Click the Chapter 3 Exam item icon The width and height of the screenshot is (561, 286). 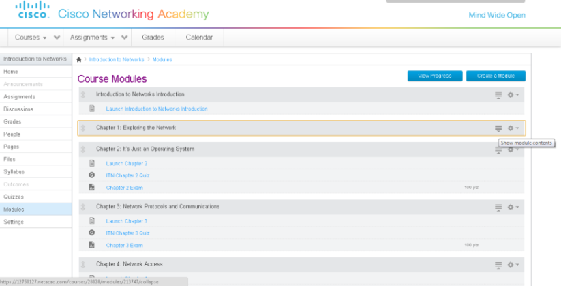click(92, 244)
